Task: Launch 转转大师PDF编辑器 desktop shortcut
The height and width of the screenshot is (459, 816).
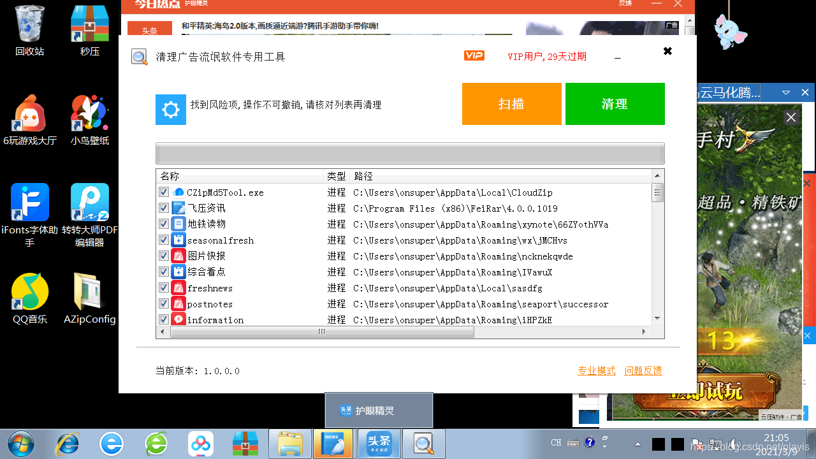Action: pos(90,215)
